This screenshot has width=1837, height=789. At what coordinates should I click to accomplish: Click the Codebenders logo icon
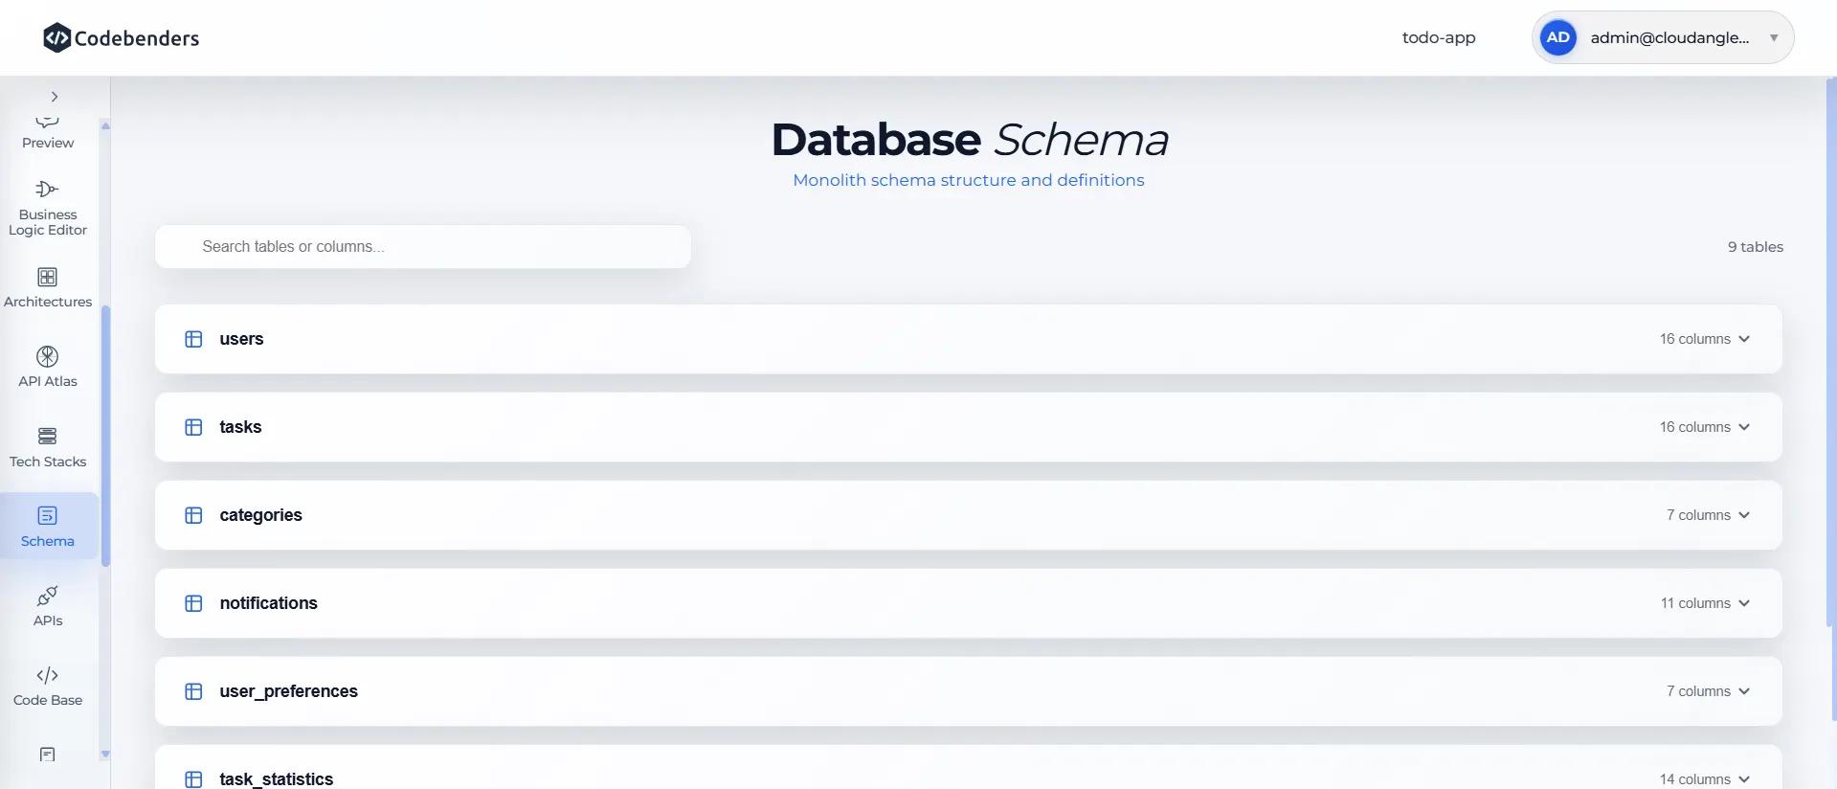(56, 37)
